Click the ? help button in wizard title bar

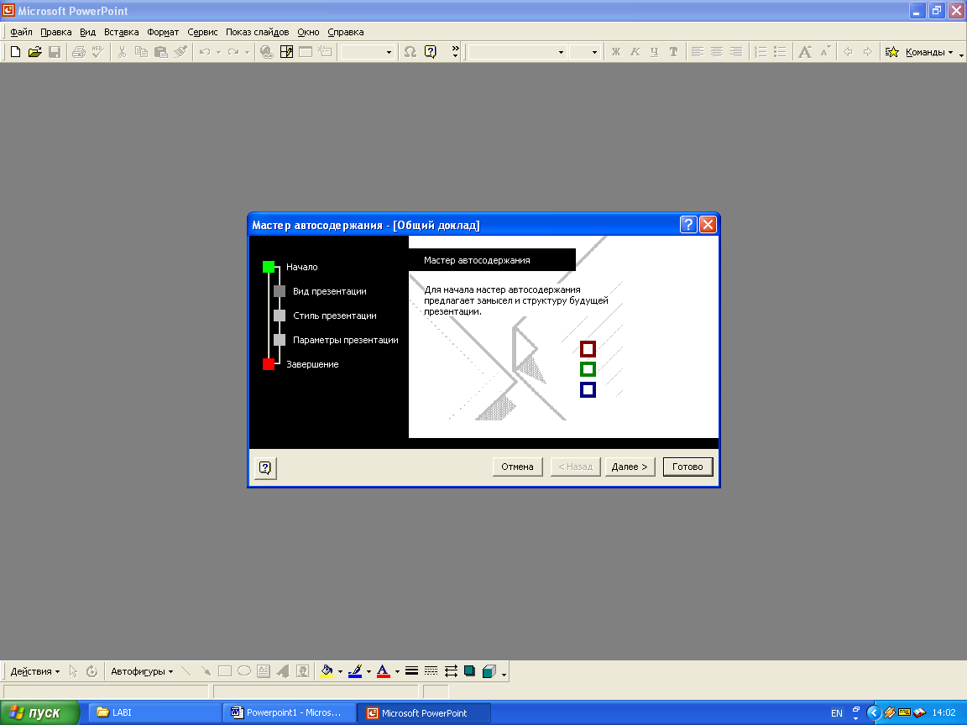pos(688,224)
